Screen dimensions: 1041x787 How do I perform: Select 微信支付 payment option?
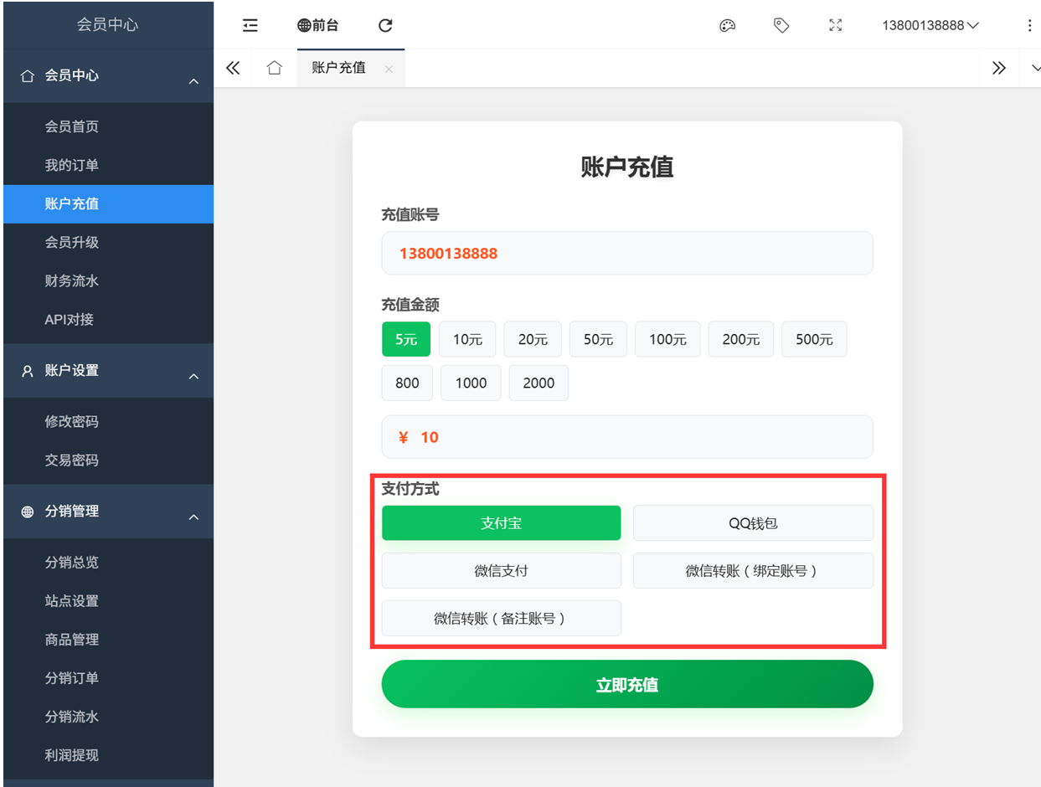501,571
